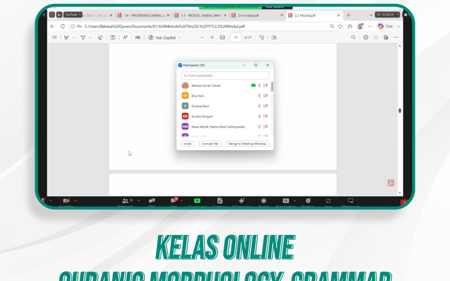Click the browser refresh icon
Screen dimensions: 450x281
[x=62, y=26]
